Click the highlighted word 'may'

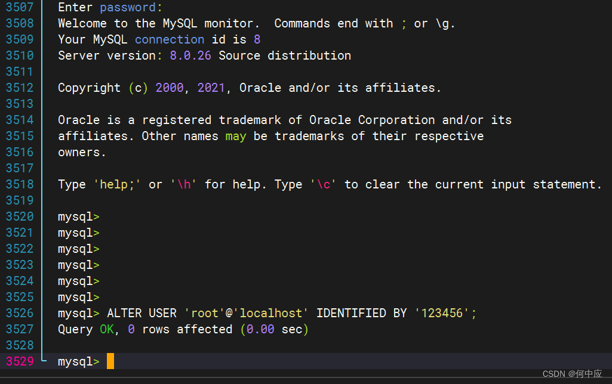click(236, 137)
